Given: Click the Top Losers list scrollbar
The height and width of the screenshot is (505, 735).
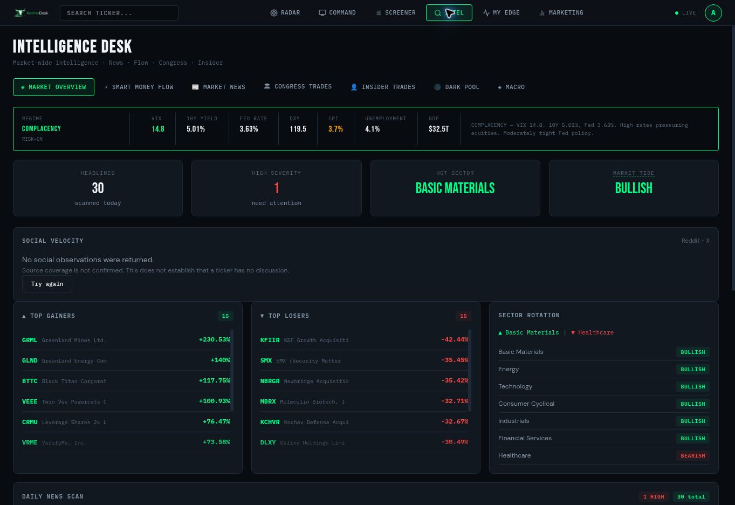Looking at the screenshot, I should pos(470,371).
